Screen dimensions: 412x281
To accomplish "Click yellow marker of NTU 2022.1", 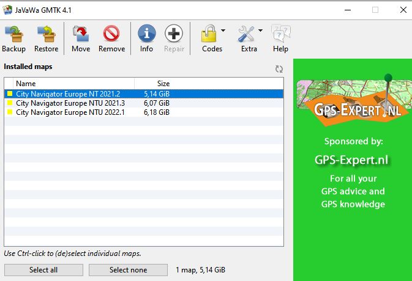I will pyautogui.click(x=10, y=112).
